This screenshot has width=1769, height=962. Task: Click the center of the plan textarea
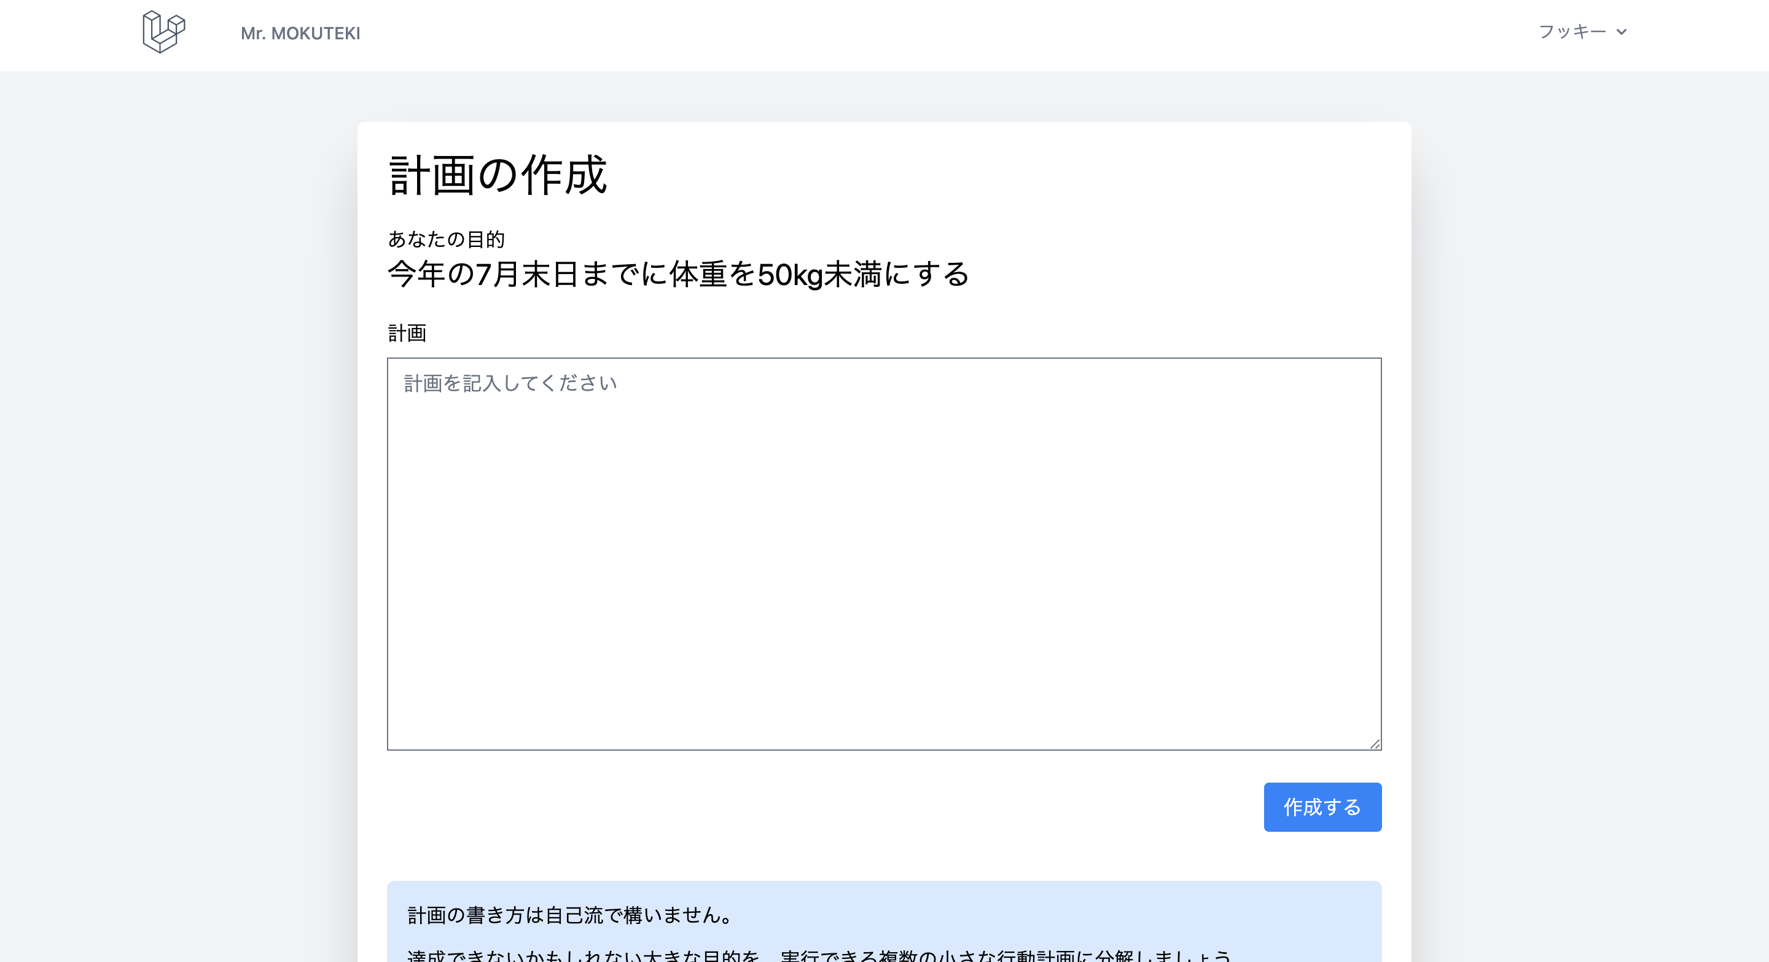pos(884,553)
